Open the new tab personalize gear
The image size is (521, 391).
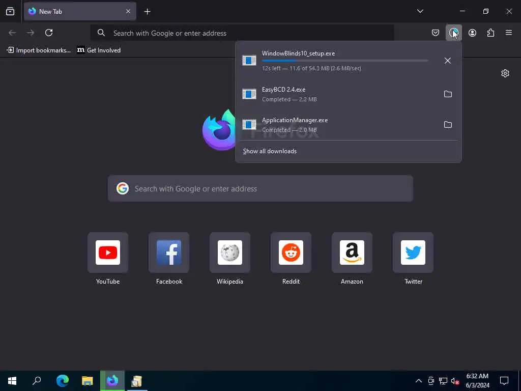[505, 73]
